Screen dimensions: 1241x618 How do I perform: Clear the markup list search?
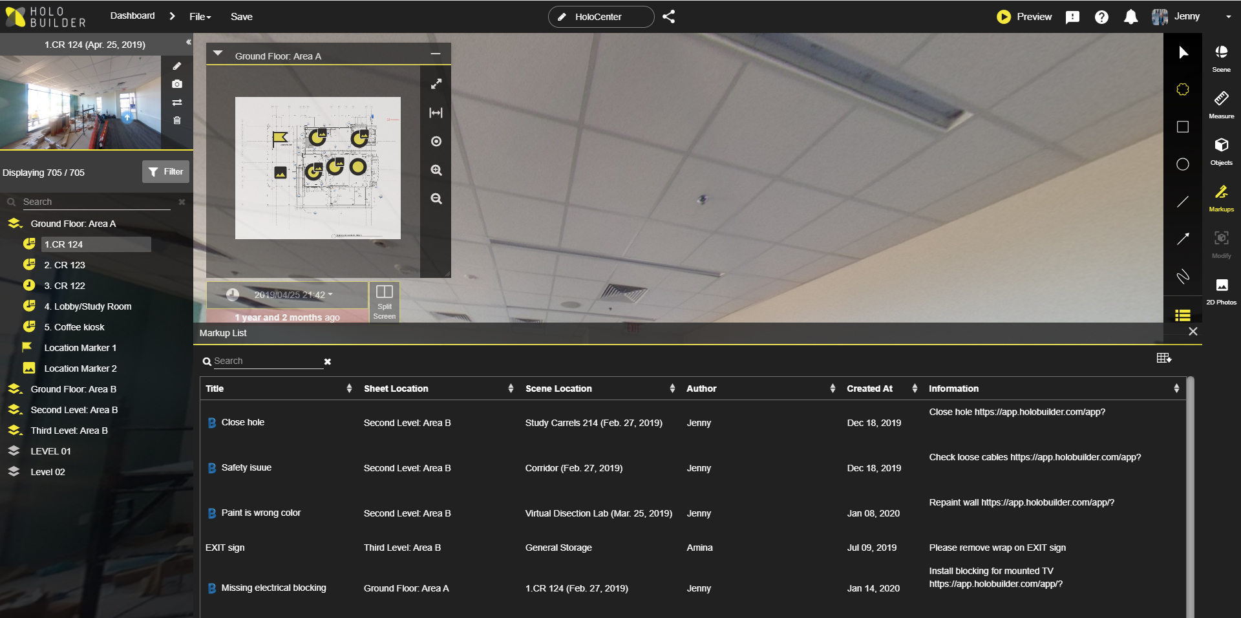(328, 362)
